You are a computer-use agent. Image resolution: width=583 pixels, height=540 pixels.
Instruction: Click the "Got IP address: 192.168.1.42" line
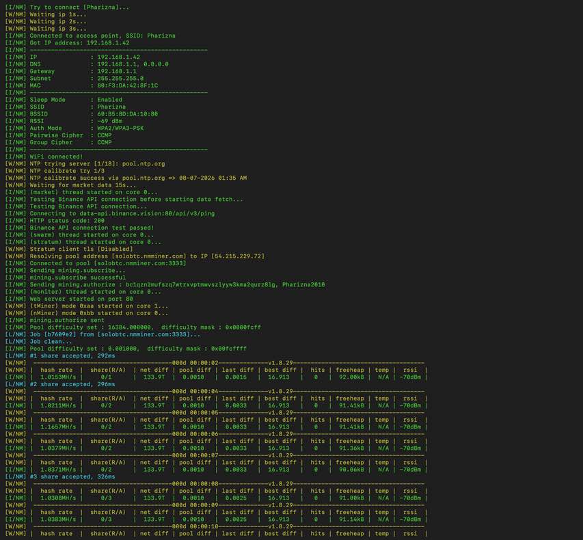coord(79,43)
